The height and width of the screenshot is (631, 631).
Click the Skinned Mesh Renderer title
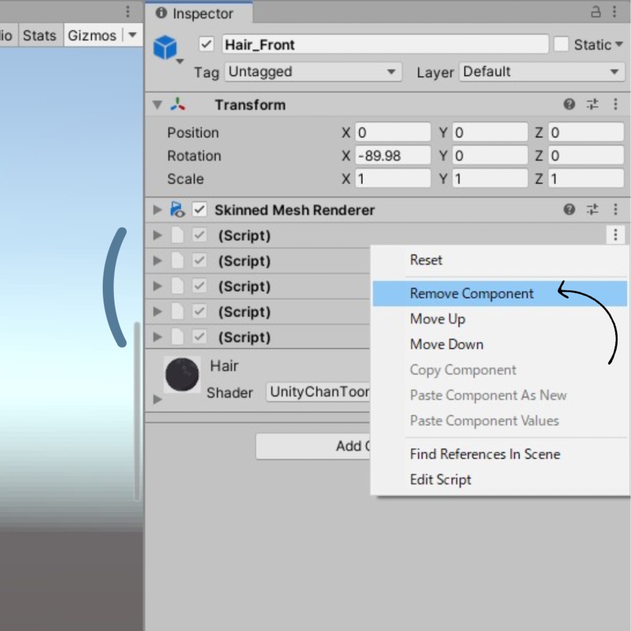tap(295, 210)
